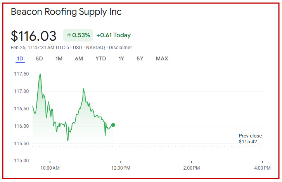282x182 pixels.
Task: Switch to the 1Y chart
Action: pos(121,59)
